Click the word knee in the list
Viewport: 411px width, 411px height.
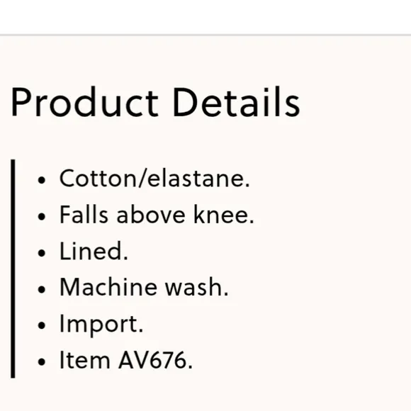[224, 215]
